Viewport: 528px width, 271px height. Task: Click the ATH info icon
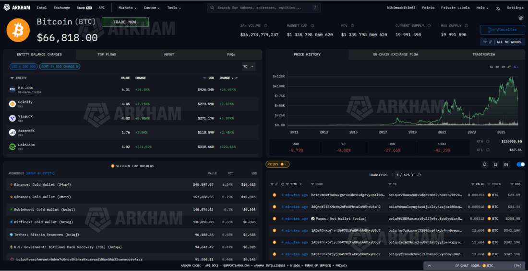point(488,141)
